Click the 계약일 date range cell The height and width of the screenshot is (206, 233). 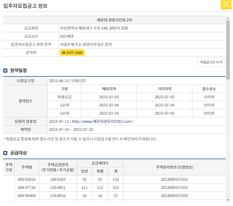[72, 130]
